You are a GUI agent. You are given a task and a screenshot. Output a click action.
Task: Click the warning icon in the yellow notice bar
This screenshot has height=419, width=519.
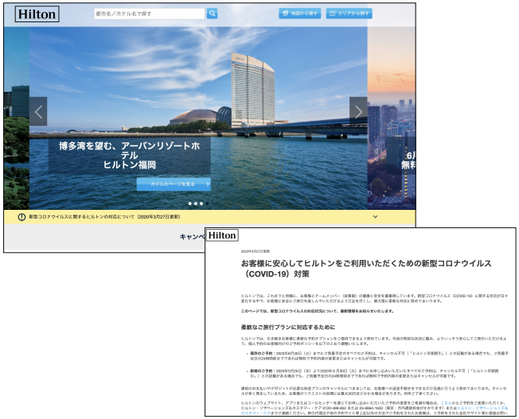coord(21,217)
